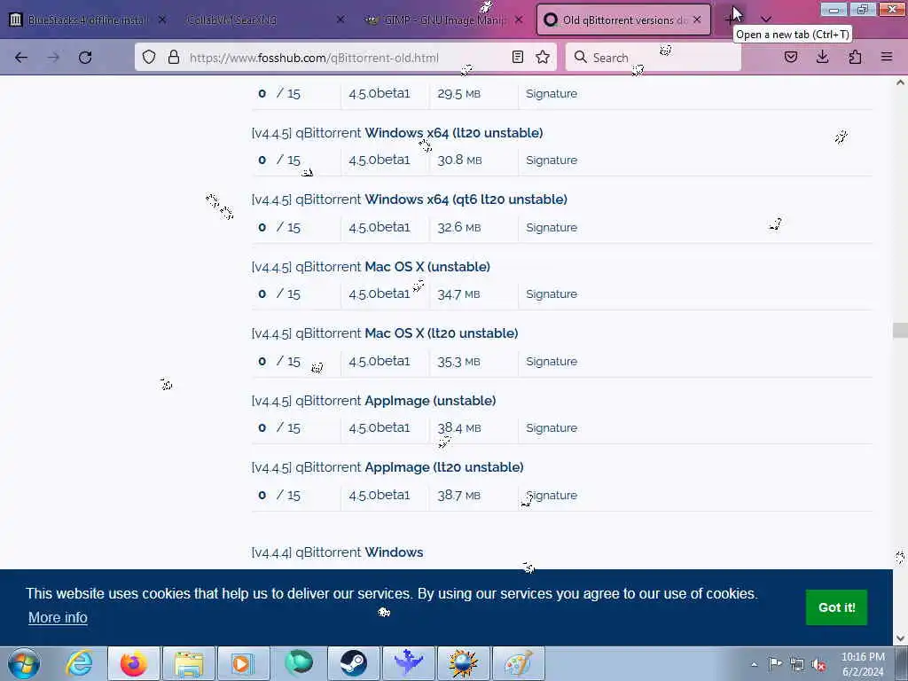The width and height of the screenshot is (908, 681).
Task: Open the Extensions menu
Action: coord(855,57)
